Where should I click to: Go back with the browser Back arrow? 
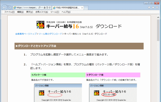[x=5, y=8]
